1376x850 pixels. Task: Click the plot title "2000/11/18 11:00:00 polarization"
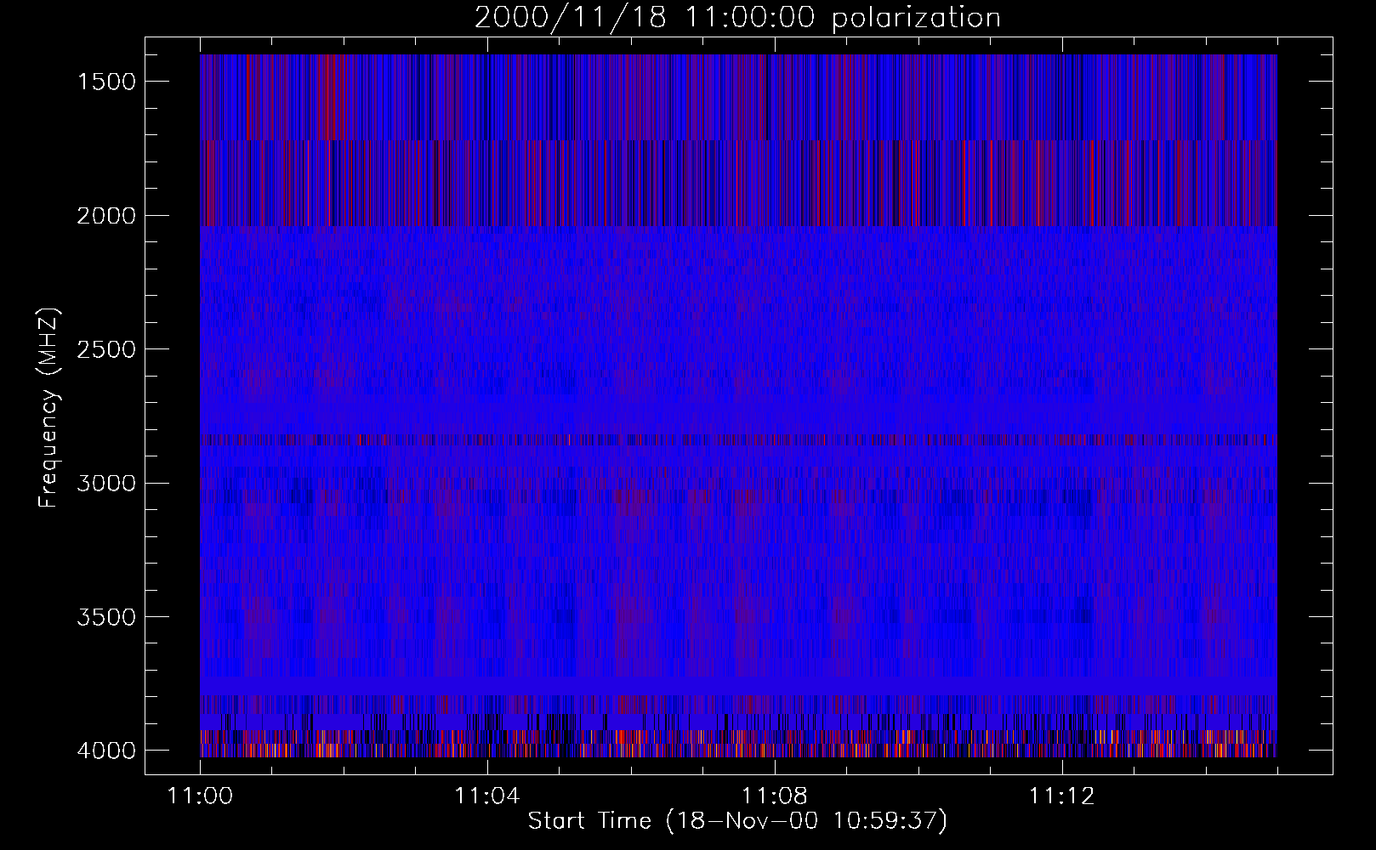point(737,19)
